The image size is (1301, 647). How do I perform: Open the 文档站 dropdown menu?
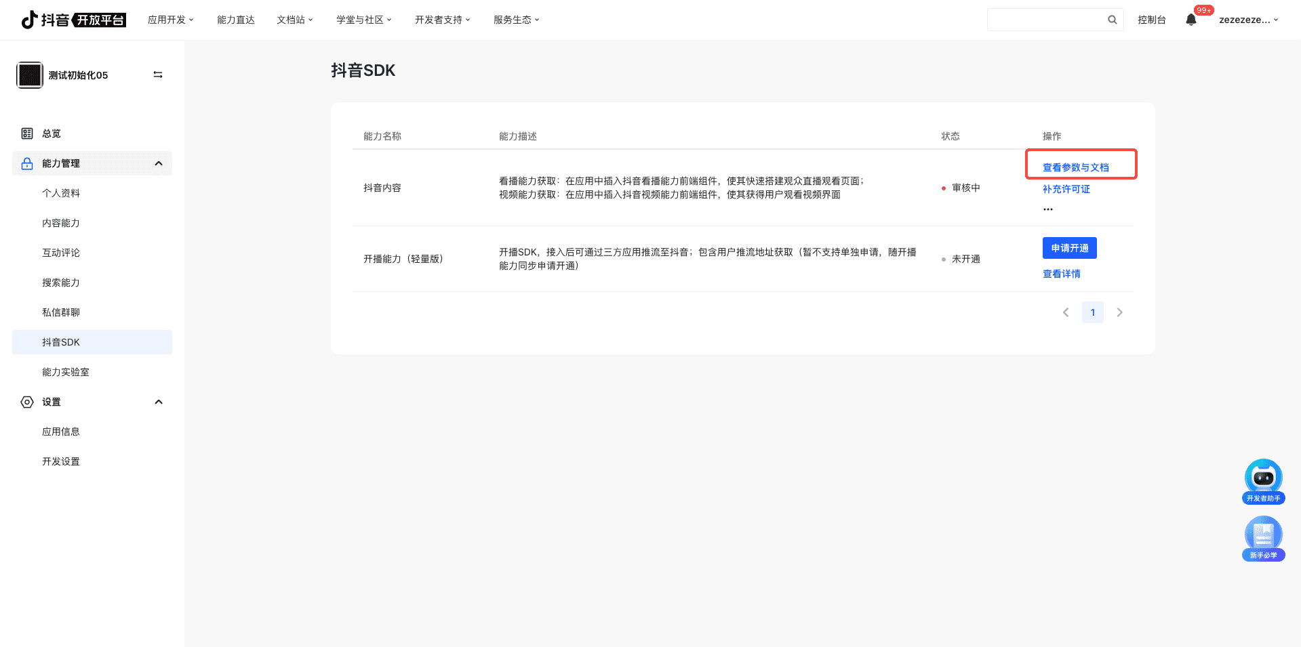295,20
